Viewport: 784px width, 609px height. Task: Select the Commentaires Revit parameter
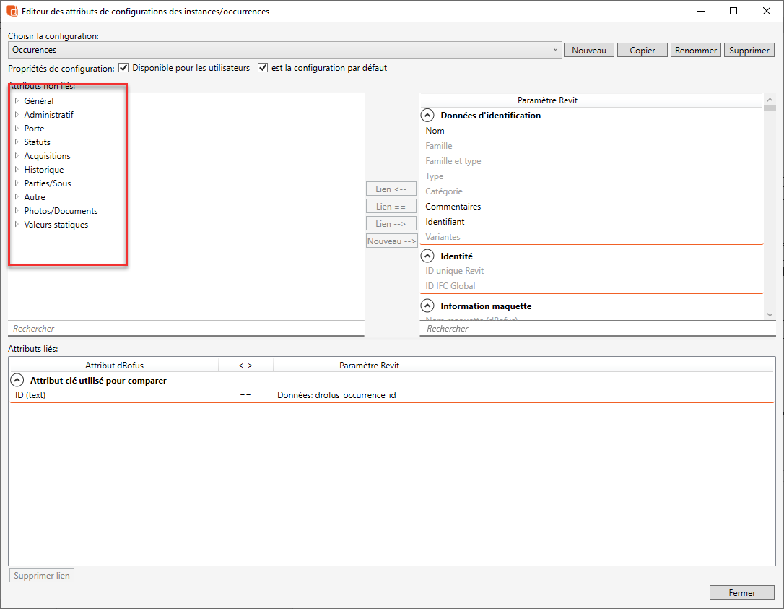[453, 207]
